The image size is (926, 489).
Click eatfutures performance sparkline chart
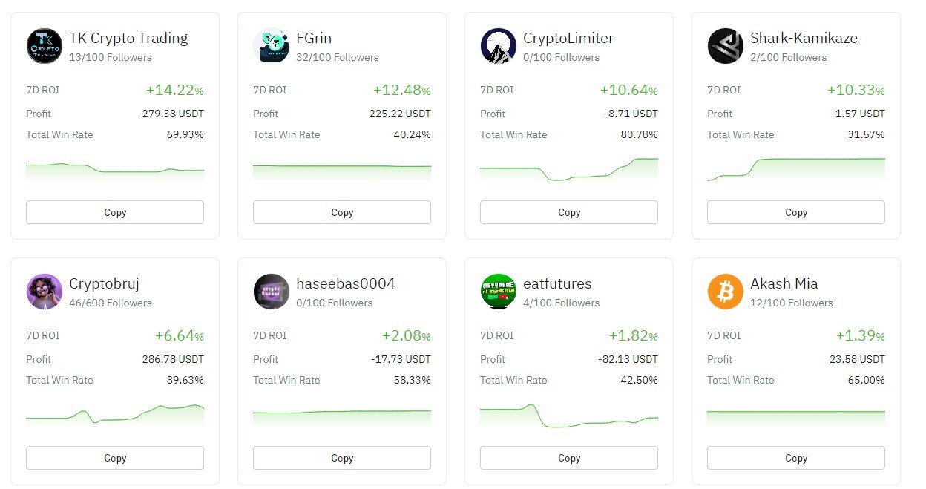[569, 417]
